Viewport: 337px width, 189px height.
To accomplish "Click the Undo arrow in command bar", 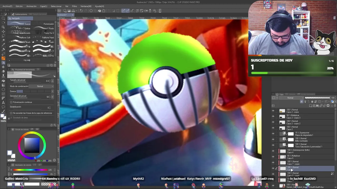I will 81,11.
